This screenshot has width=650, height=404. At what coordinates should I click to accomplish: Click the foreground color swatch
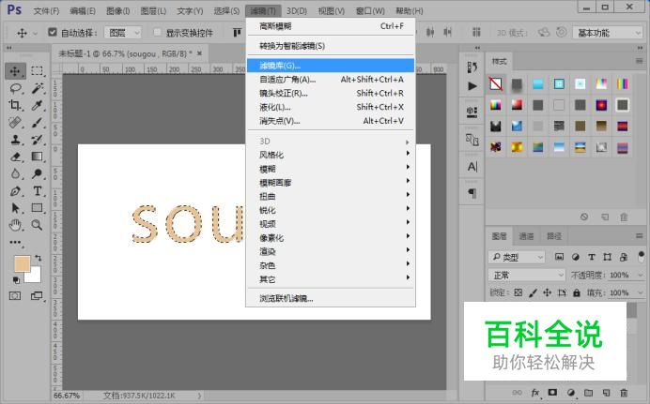(22, 263)
